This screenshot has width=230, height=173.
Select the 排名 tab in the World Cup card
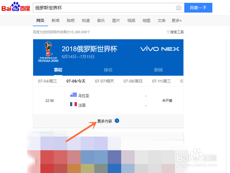click(x=108, y=70)
